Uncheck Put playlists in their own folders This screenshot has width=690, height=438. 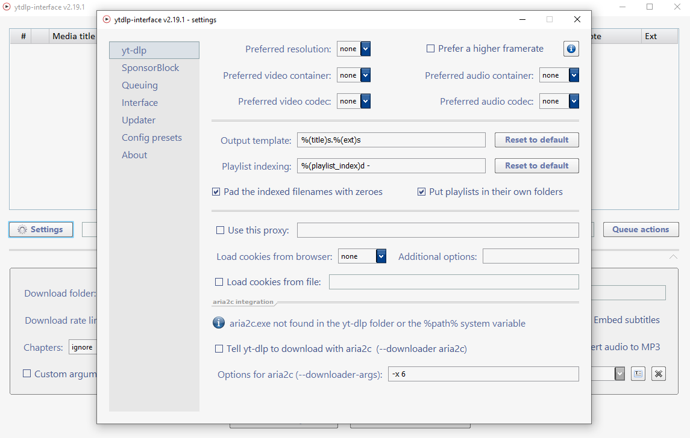[x=422, y=191]
